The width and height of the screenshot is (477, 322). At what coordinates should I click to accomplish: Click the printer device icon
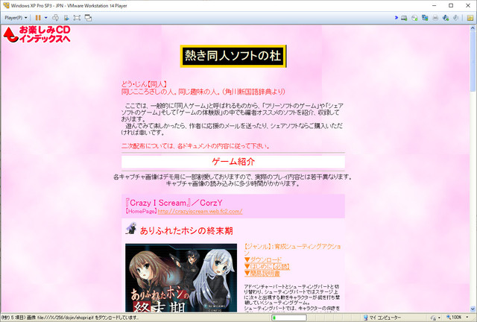(435, 18)
